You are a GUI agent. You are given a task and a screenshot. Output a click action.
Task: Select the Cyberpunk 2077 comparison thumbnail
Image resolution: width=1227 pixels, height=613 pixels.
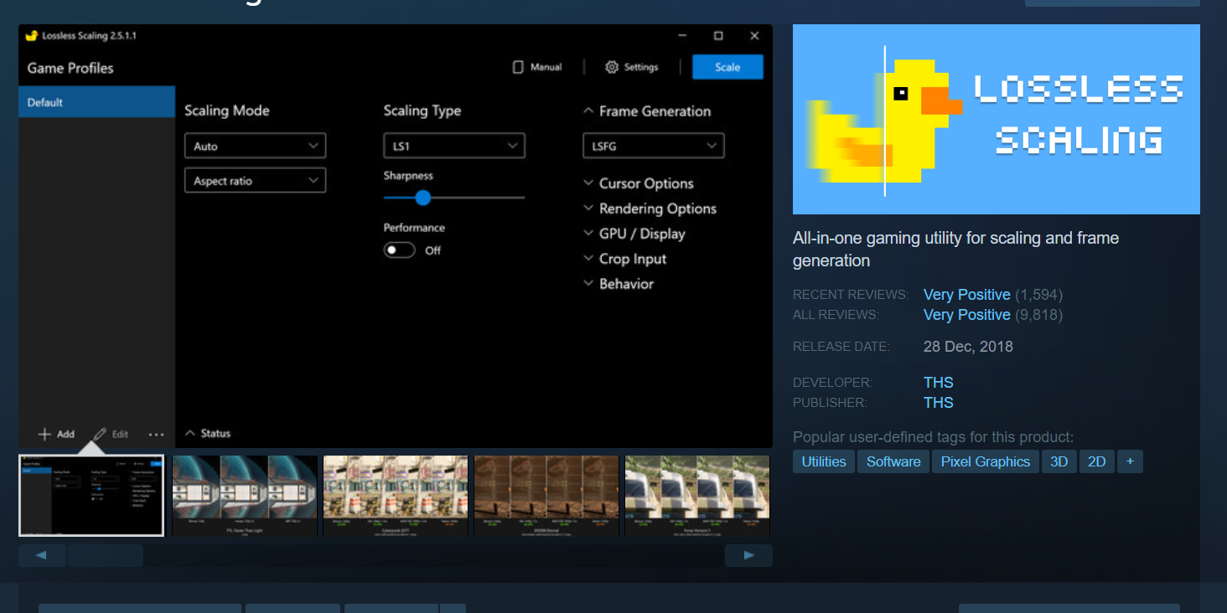tap(396, 496)
